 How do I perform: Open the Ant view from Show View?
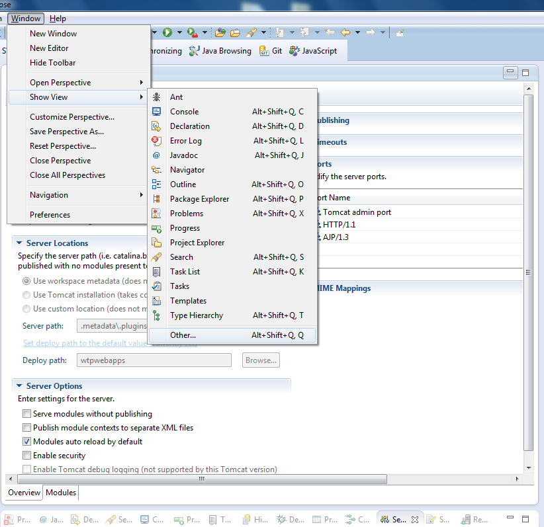pos(176,96)
